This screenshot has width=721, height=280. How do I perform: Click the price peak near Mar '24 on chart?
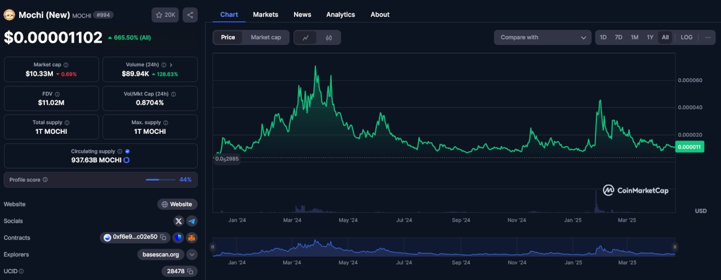coord(315,66)
